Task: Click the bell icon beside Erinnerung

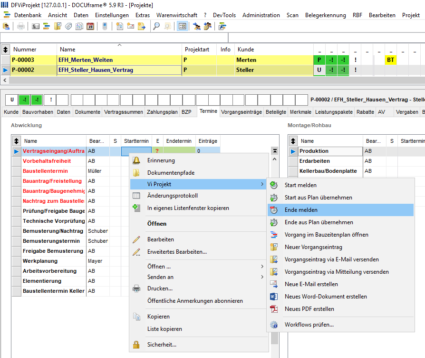Action: [x=136, y=160]
